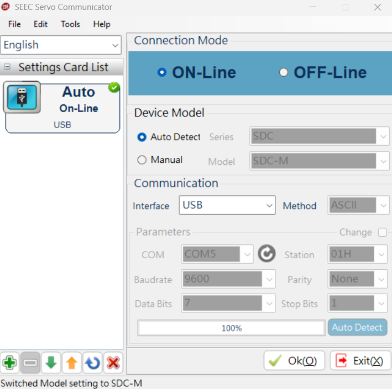Click the 100% detection progress bar
This screenshot has width=392, height=389.
231,328
